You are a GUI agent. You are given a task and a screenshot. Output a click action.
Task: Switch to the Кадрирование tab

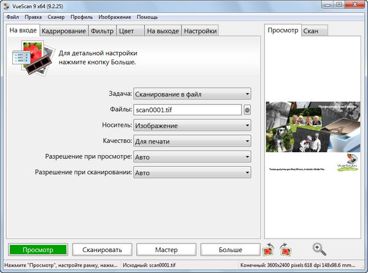(64, 31)
